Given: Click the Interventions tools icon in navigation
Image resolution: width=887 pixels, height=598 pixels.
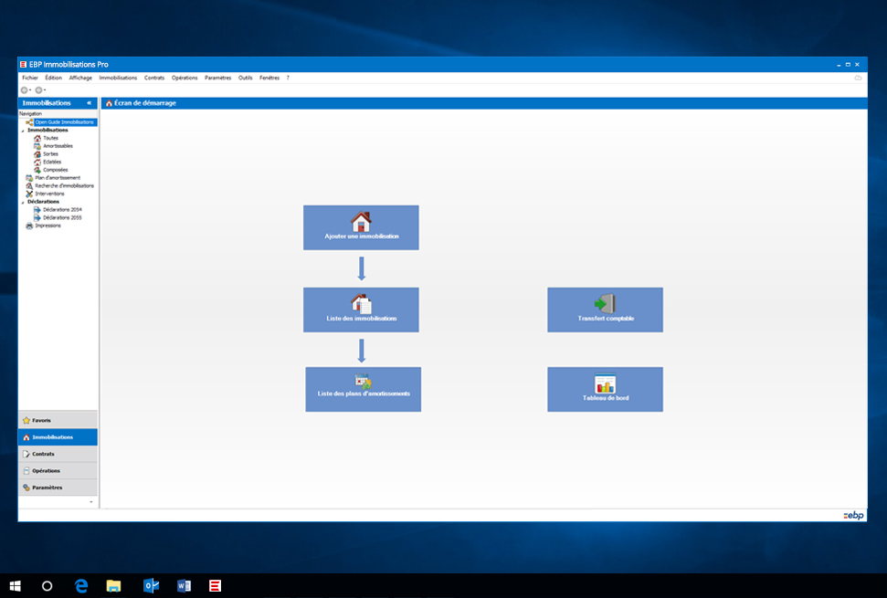Looking at the screenshot, I should tap(29, 194).
